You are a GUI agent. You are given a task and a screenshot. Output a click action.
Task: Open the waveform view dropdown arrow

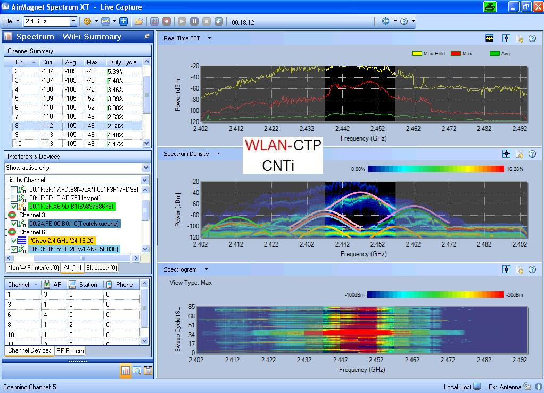pyautogui.click(x=114, y=21)
